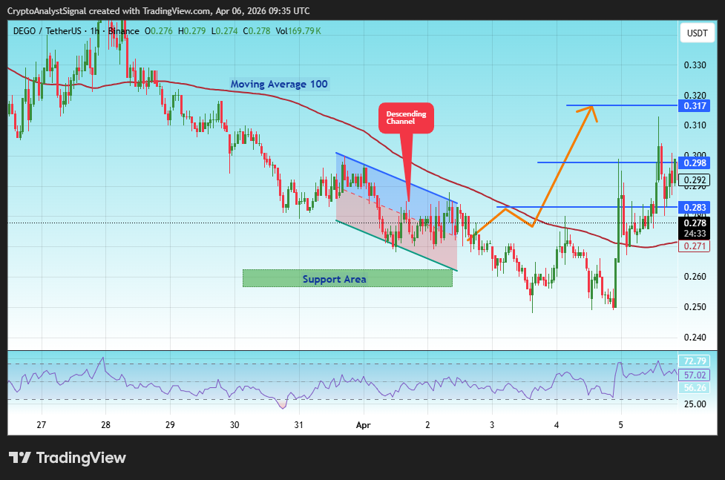Click the 0.283 price level label
This screenshot has width=725, height=480.
pos(694,207)
